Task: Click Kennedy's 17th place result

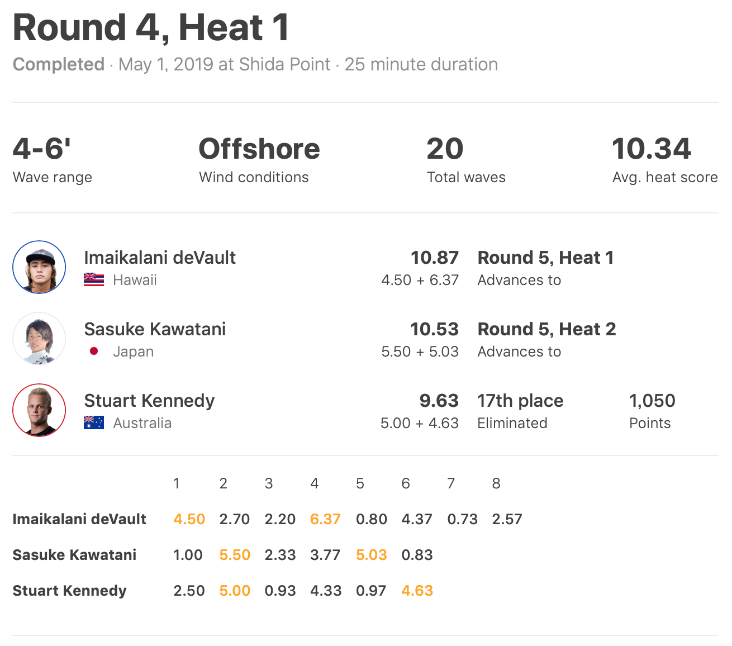Action: (x=520, y=401)
